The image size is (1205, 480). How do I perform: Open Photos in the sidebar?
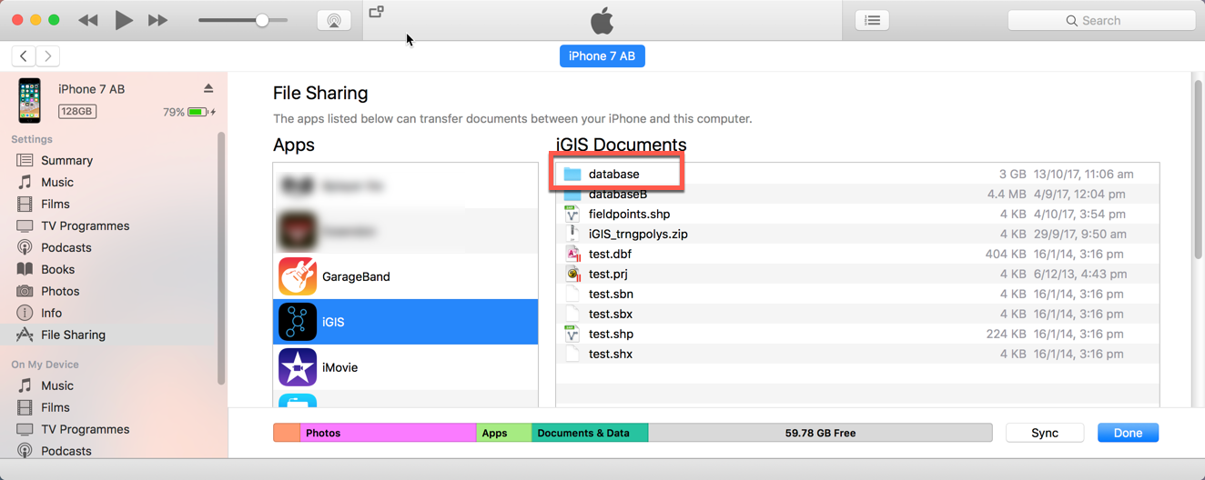[x=60, y=291]
